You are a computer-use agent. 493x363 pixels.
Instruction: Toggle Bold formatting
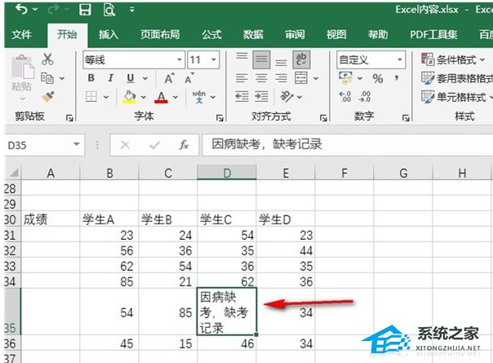(91, 78)
